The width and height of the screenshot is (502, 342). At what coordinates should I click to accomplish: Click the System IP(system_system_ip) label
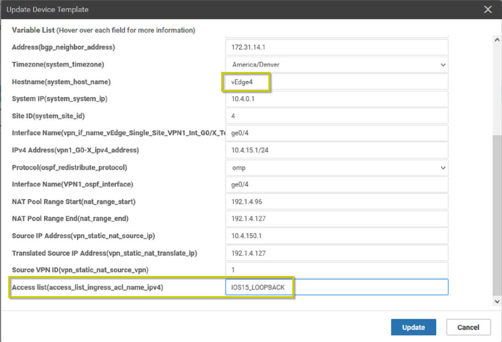point(60,99)
